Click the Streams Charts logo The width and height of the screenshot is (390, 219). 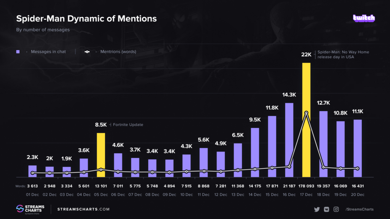click(30, 209)
